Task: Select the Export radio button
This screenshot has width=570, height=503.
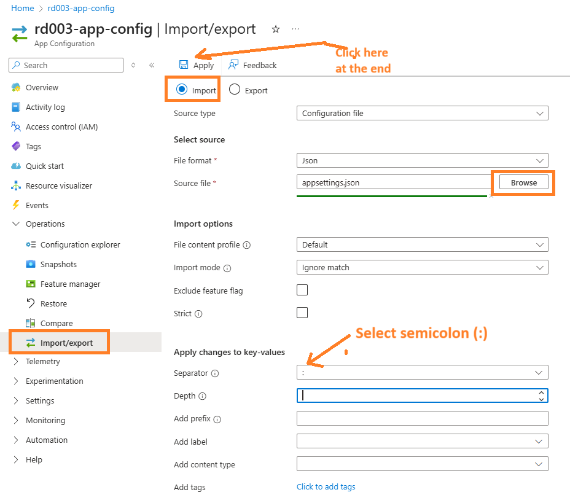Action: point(235,90)
